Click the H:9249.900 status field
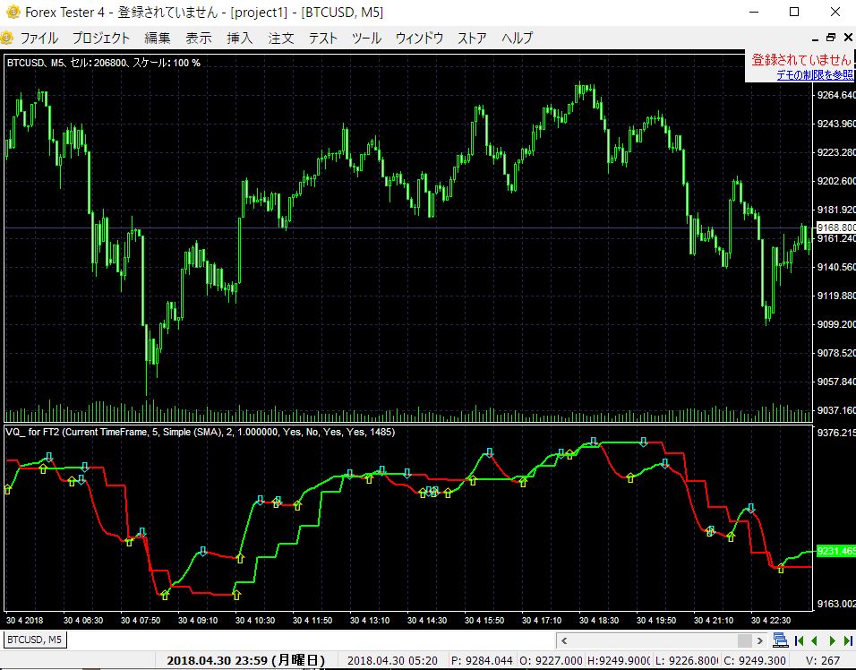Image resolution: width=856 pixels, height=670 pixels. [x=619, y=661]
